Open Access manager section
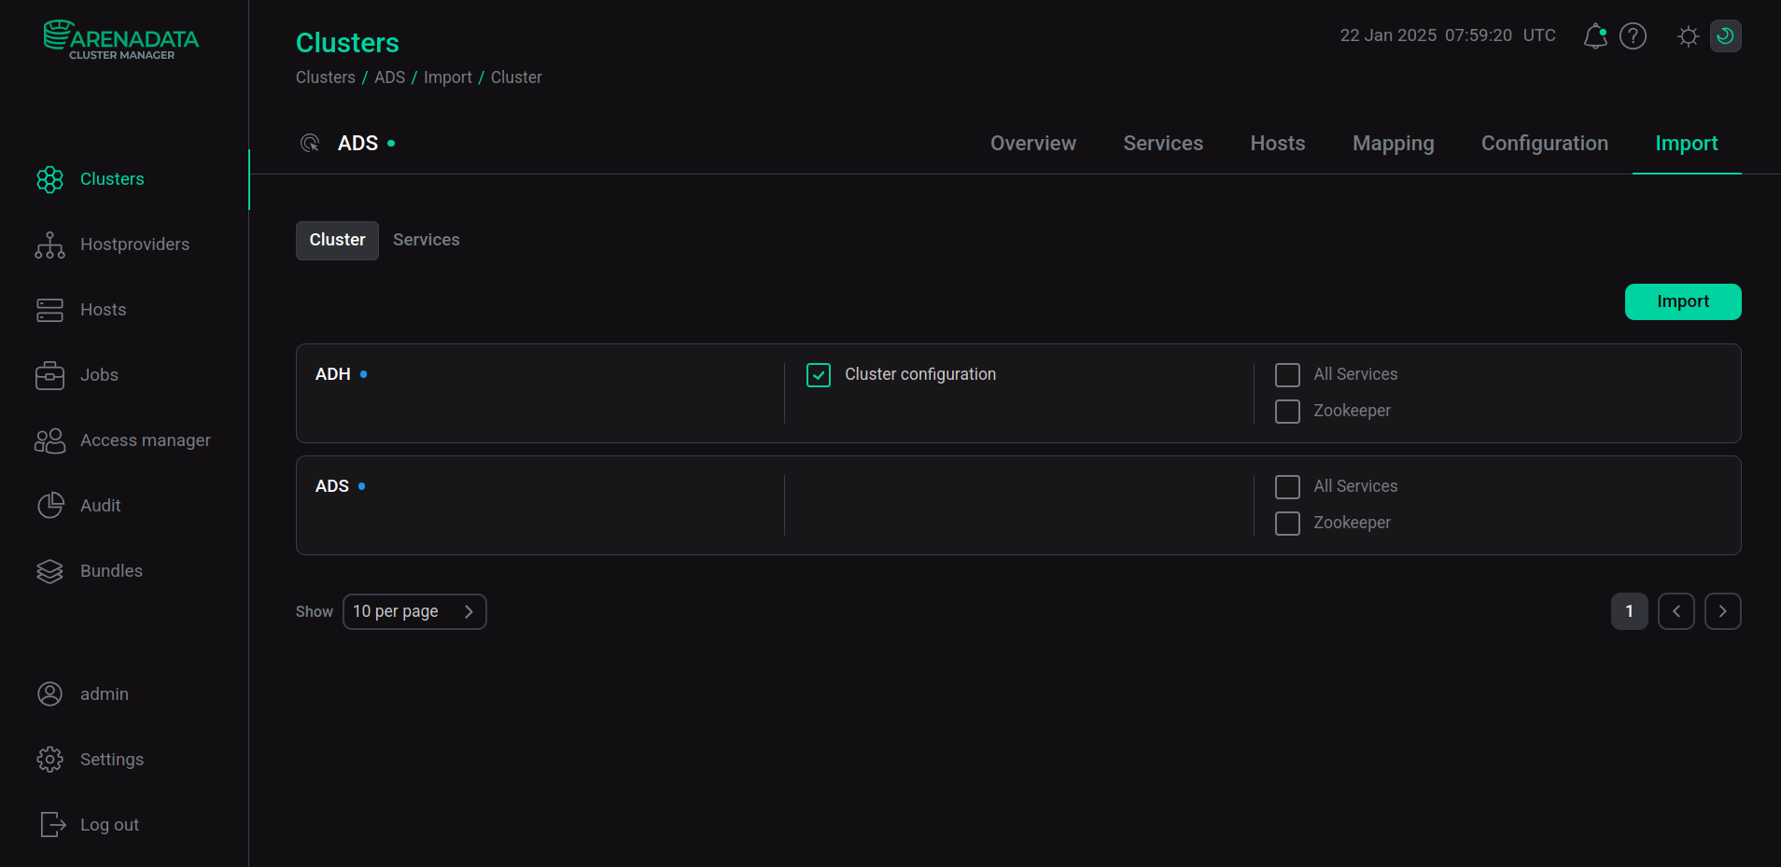 pos(124,440)
